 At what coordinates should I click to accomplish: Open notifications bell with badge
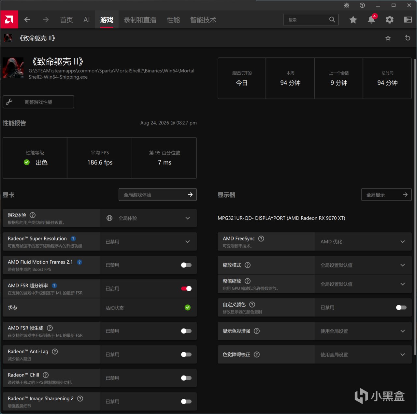tap(371, 20)
